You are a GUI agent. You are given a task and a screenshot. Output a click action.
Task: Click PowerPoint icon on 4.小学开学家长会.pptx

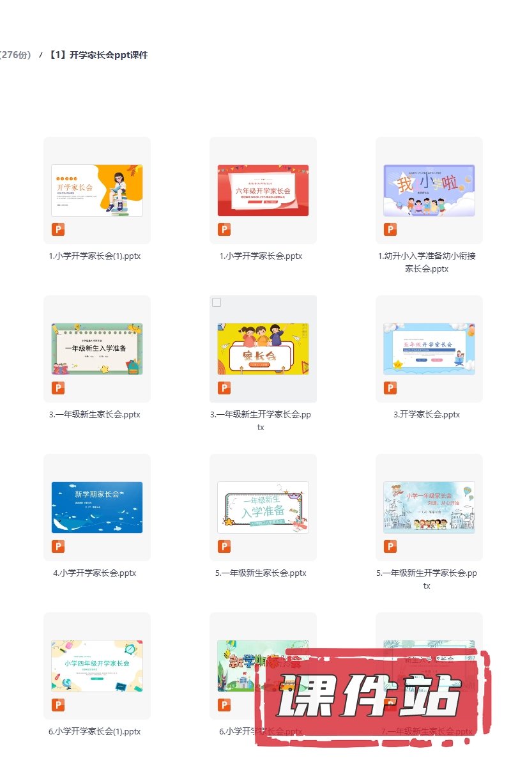tap(58, 546)
